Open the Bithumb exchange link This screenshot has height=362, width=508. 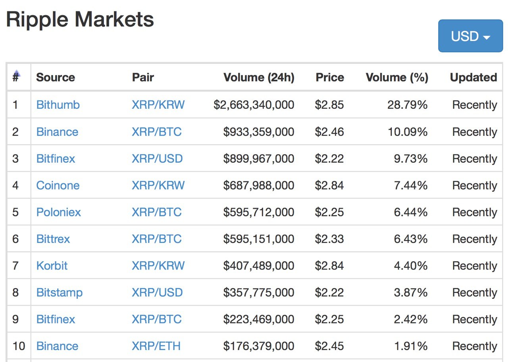(x=58, y=105)
